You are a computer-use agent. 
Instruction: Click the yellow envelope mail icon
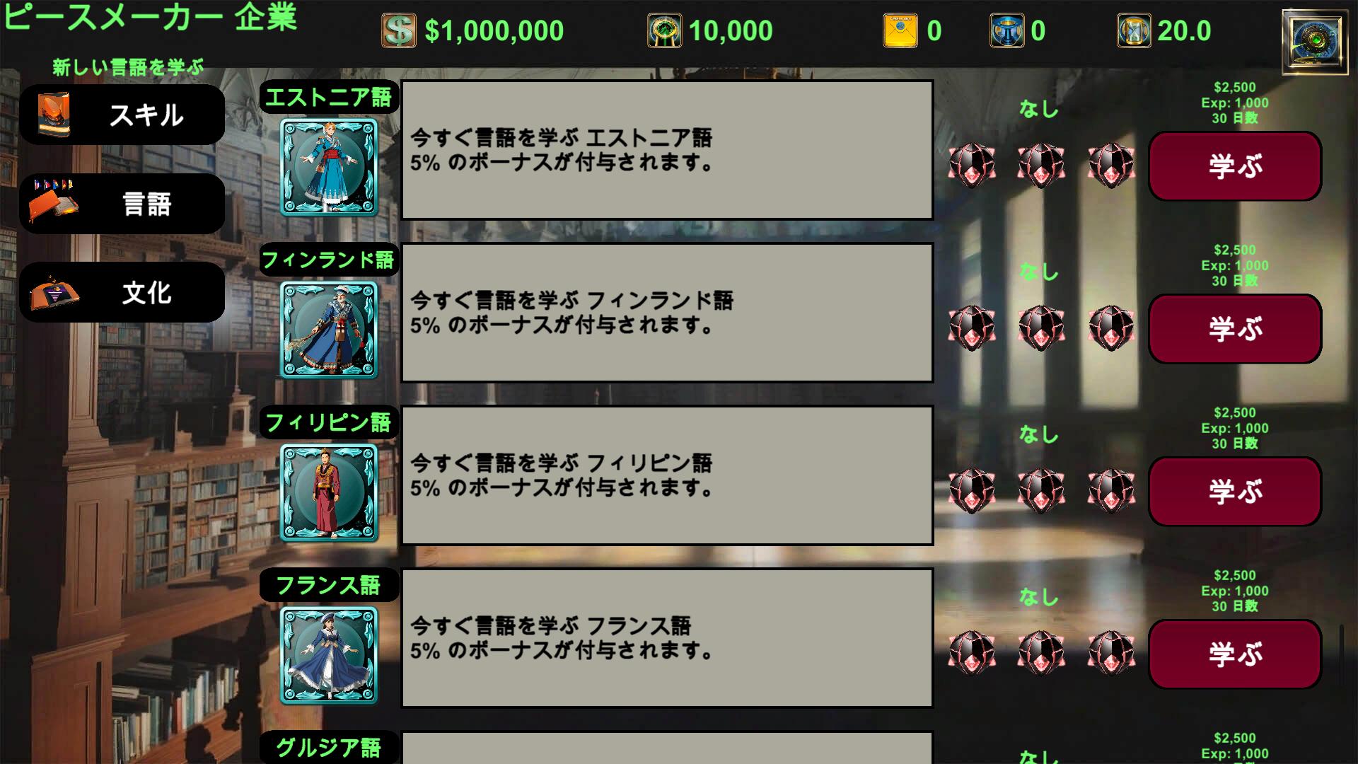point(900,30)
